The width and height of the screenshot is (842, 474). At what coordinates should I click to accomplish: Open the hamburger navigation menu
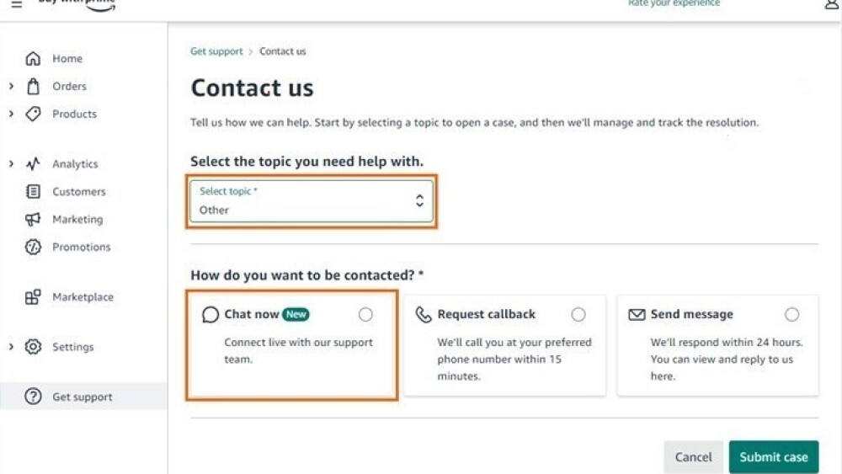tap(16, 4)
